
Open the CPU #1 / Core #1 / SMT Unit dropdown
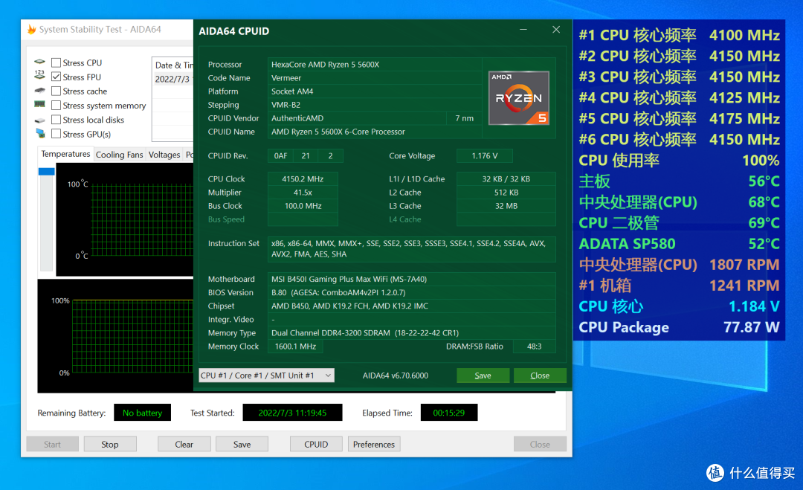click(x=266, y=375)
